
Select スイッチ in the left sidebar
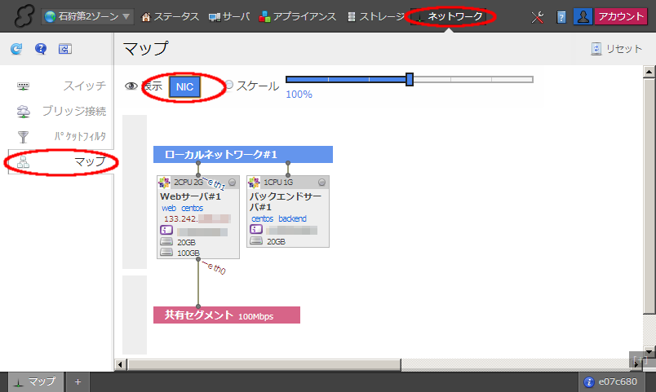pos(84,86)
